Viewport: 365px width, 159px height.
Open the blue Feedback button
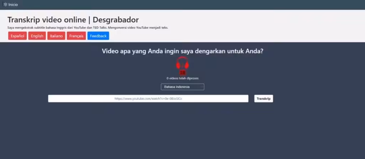[x=98, y=36]
